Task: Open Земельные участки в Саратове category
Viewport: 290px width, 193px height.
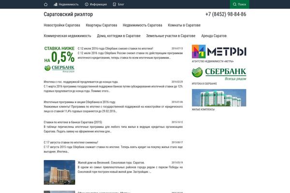Action: click(171, 36)
